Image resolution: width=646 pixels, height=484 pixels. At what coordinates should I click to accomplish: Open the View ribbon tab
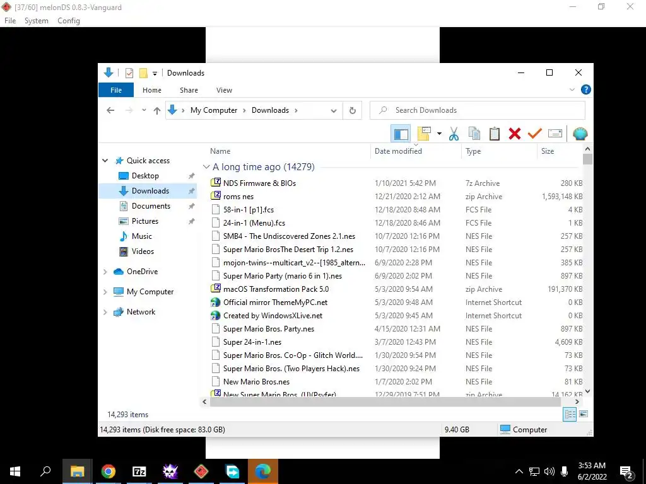coord(224,90)
